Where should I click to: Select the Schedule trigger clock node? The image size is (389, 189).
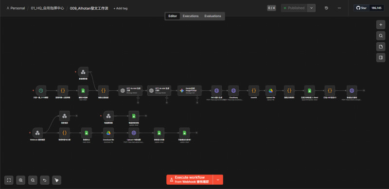[x=41, y=91]
